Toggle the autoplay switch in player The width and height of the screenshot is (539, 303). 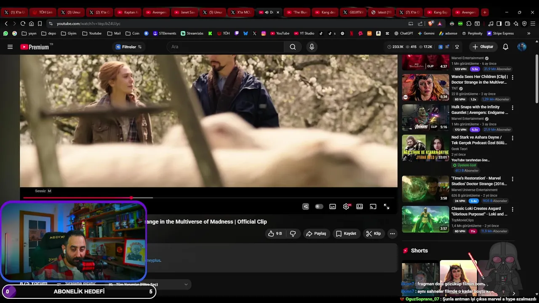(x=319, y=207)
